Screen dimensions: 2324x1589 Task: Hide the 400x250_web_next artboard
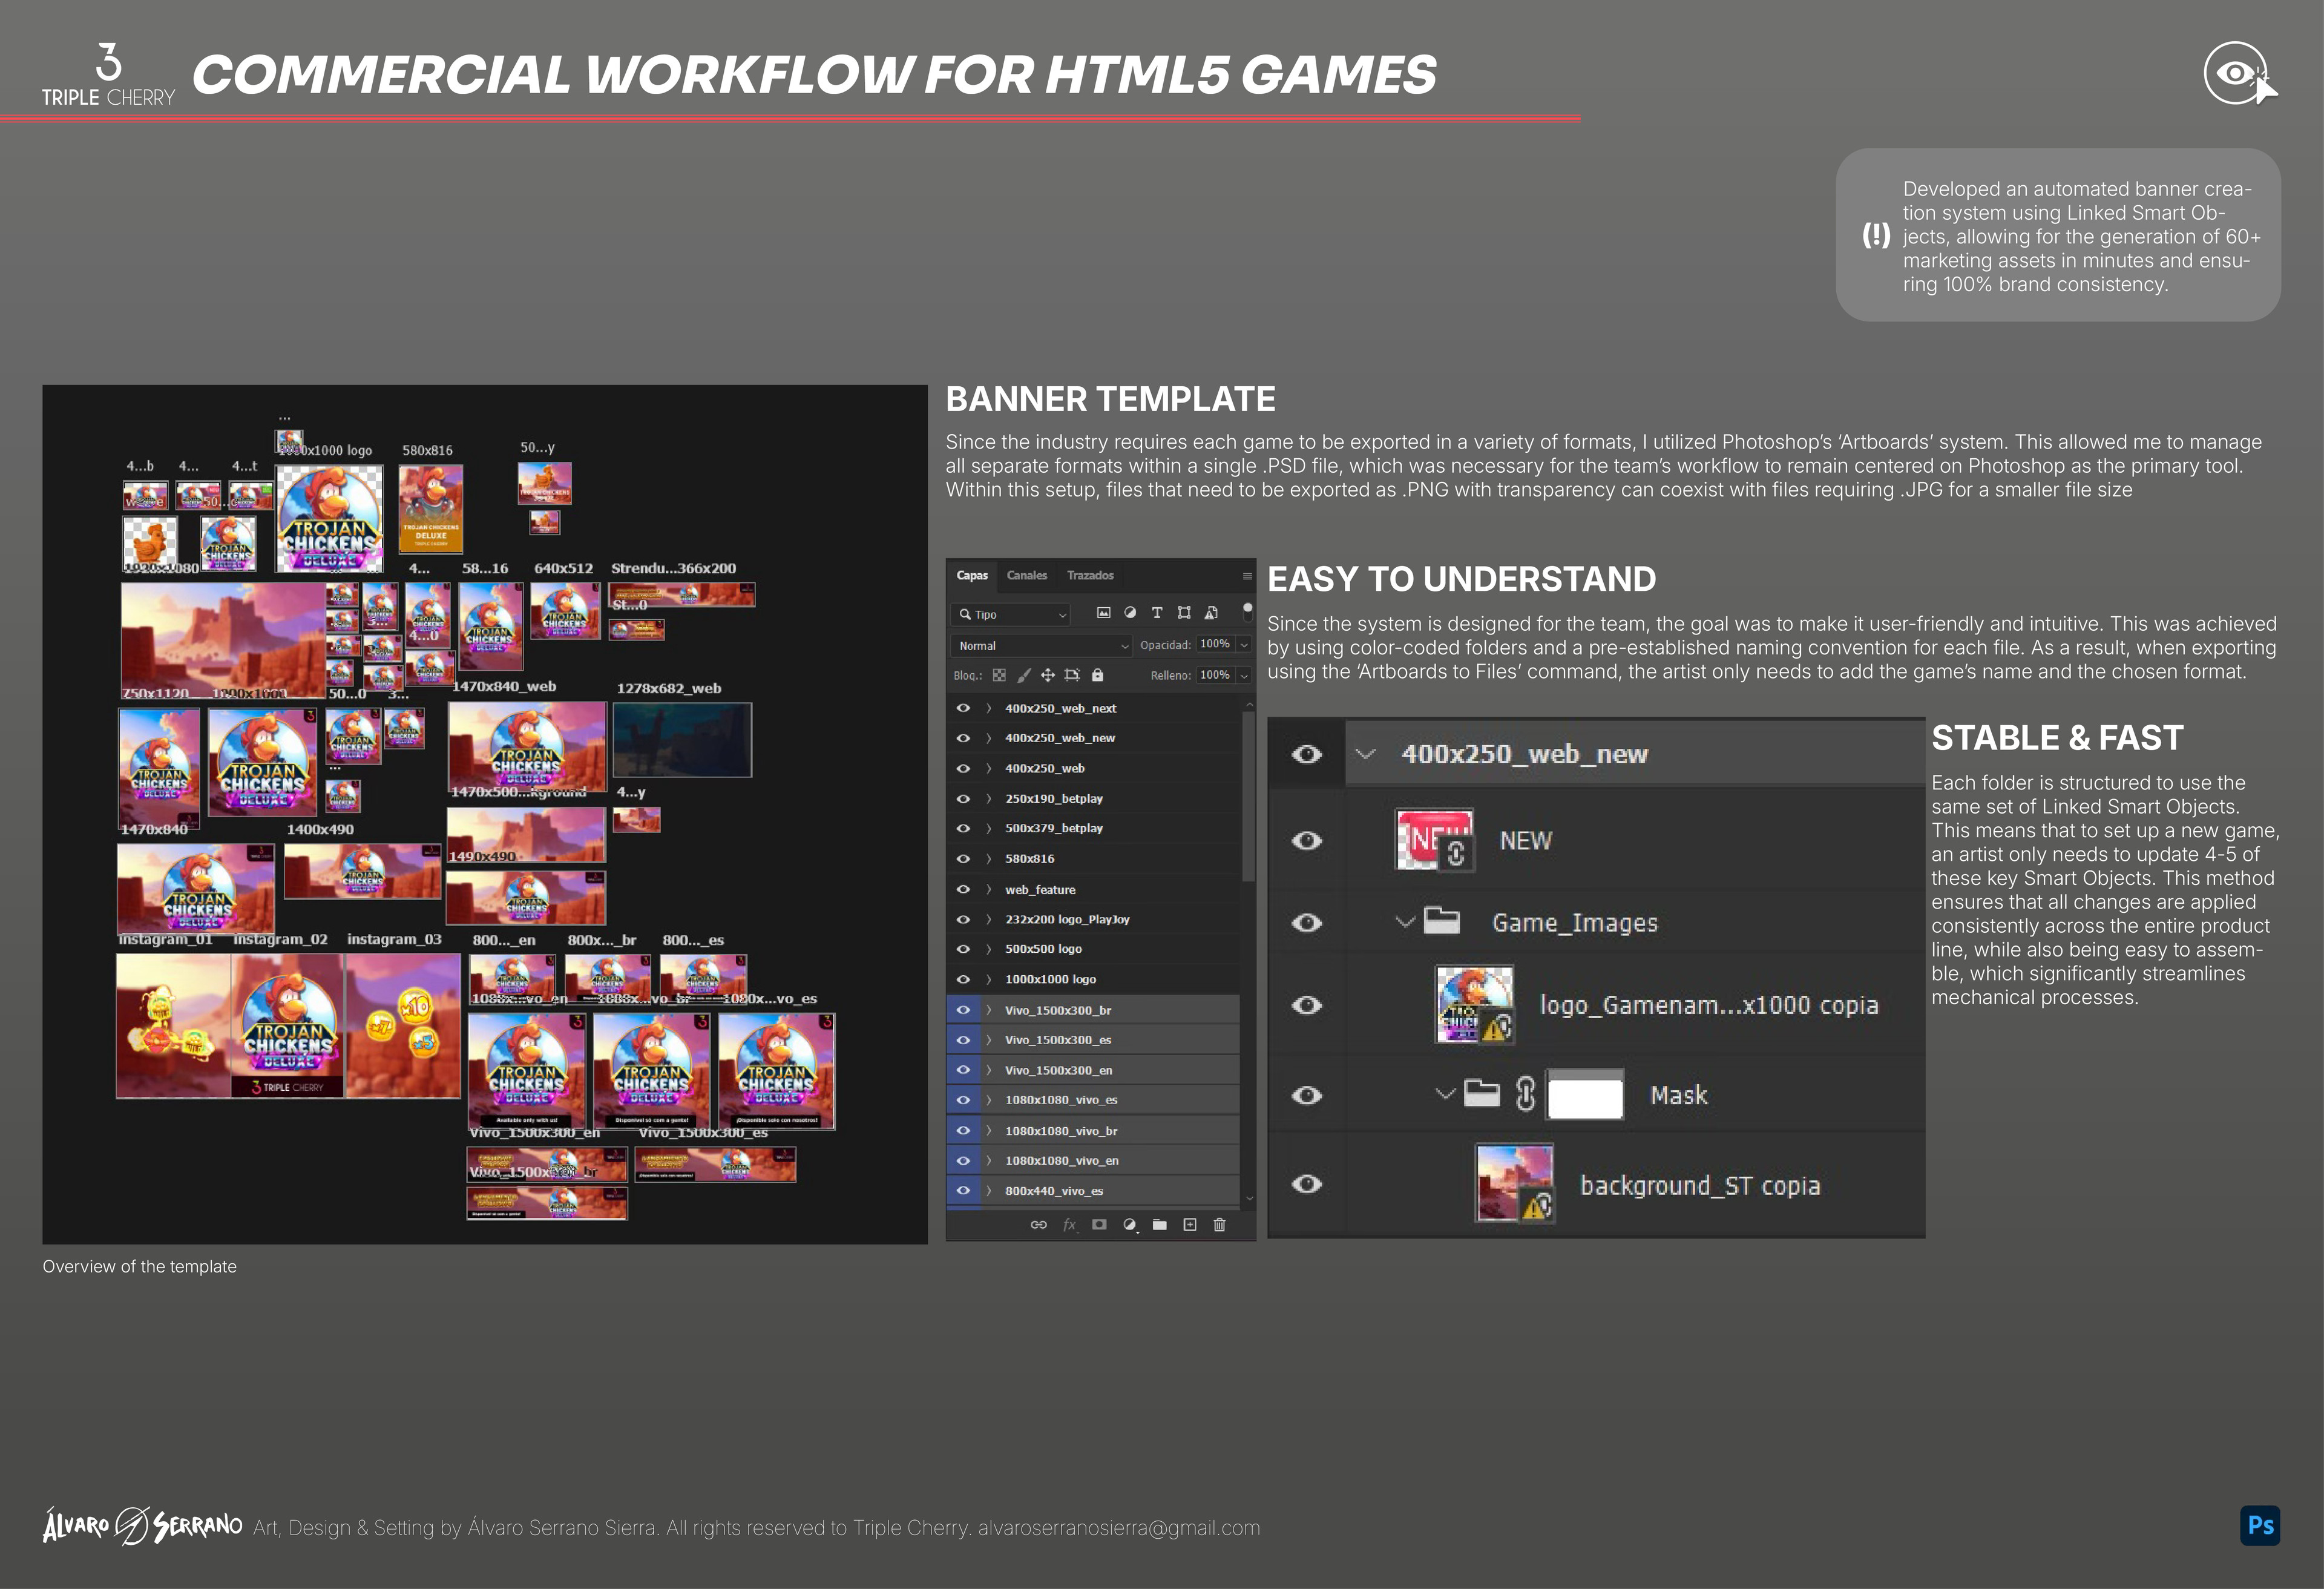[963, 708]
